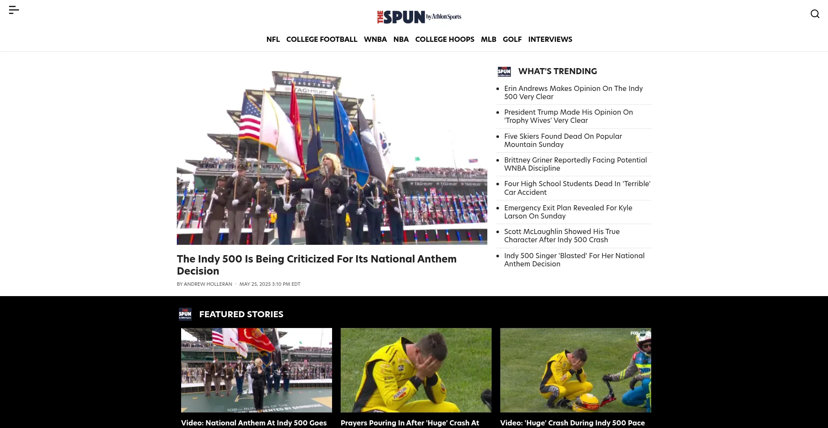The height and width of the screenshot is (428, 828).
Task: Select WNBA in the navigation bar
Action: [x=375, y=39]
